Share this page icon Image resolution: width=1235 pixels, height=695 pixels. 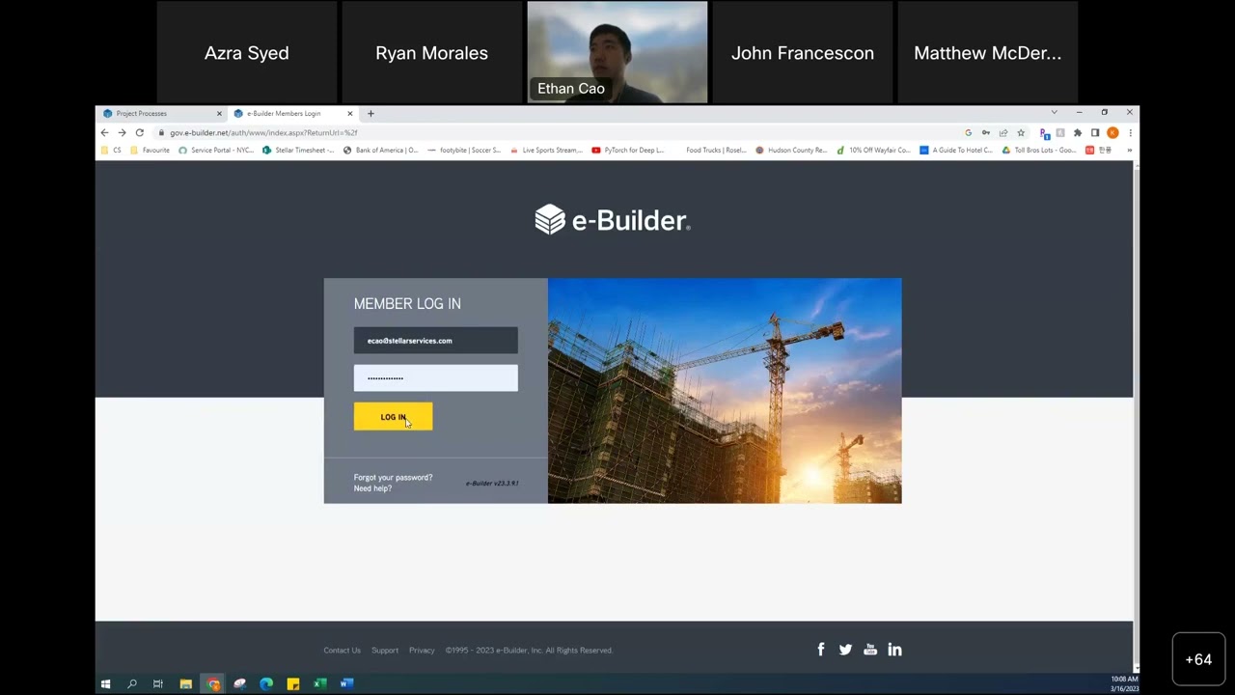[1002, 133]
